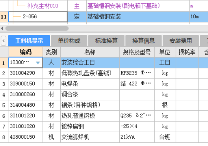Click the 10m unit cell in row 11
Screen dimensions: 208x146
[199, 17]
